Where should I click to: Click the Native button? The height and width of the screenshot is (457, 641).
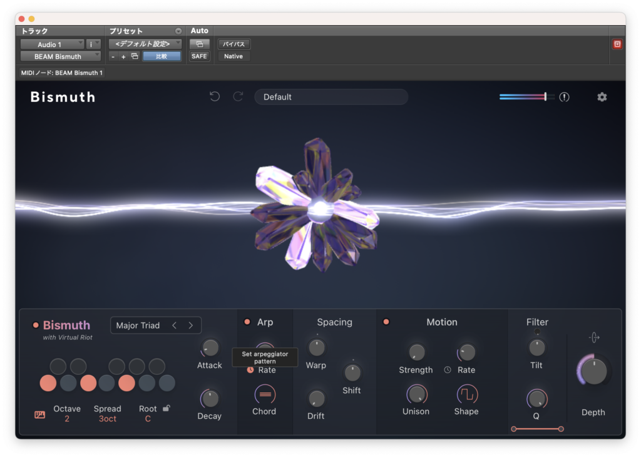pos(233,56)
